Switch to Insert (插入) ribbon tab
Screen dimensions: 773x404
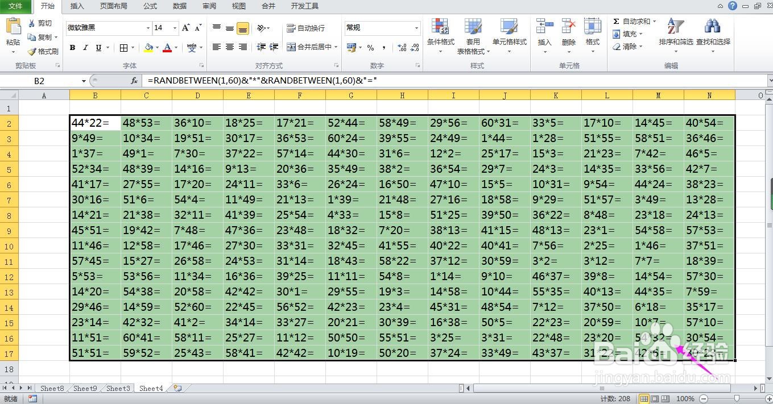77,6
